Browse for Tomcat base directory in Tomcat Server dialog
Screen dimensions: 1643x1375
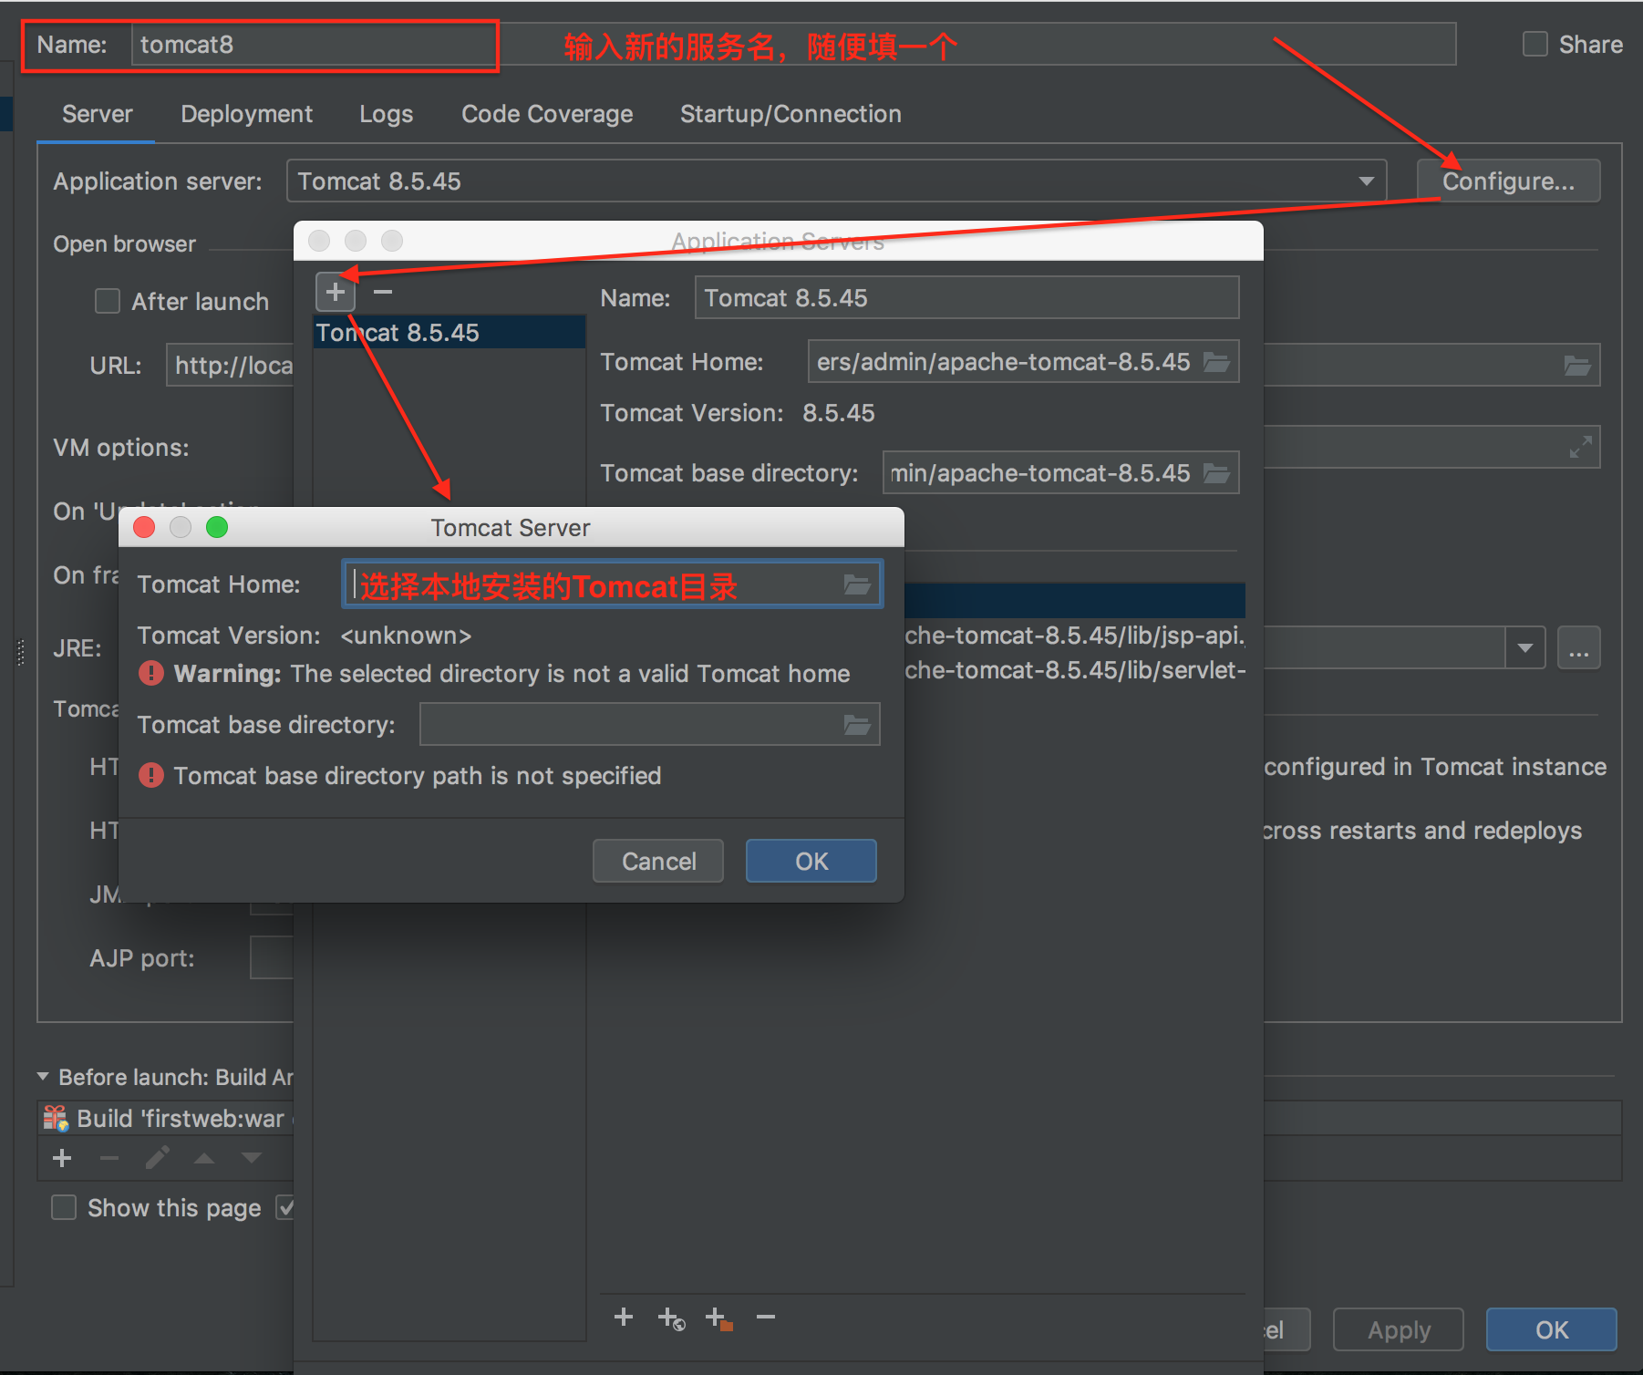(x=856, y=725)
